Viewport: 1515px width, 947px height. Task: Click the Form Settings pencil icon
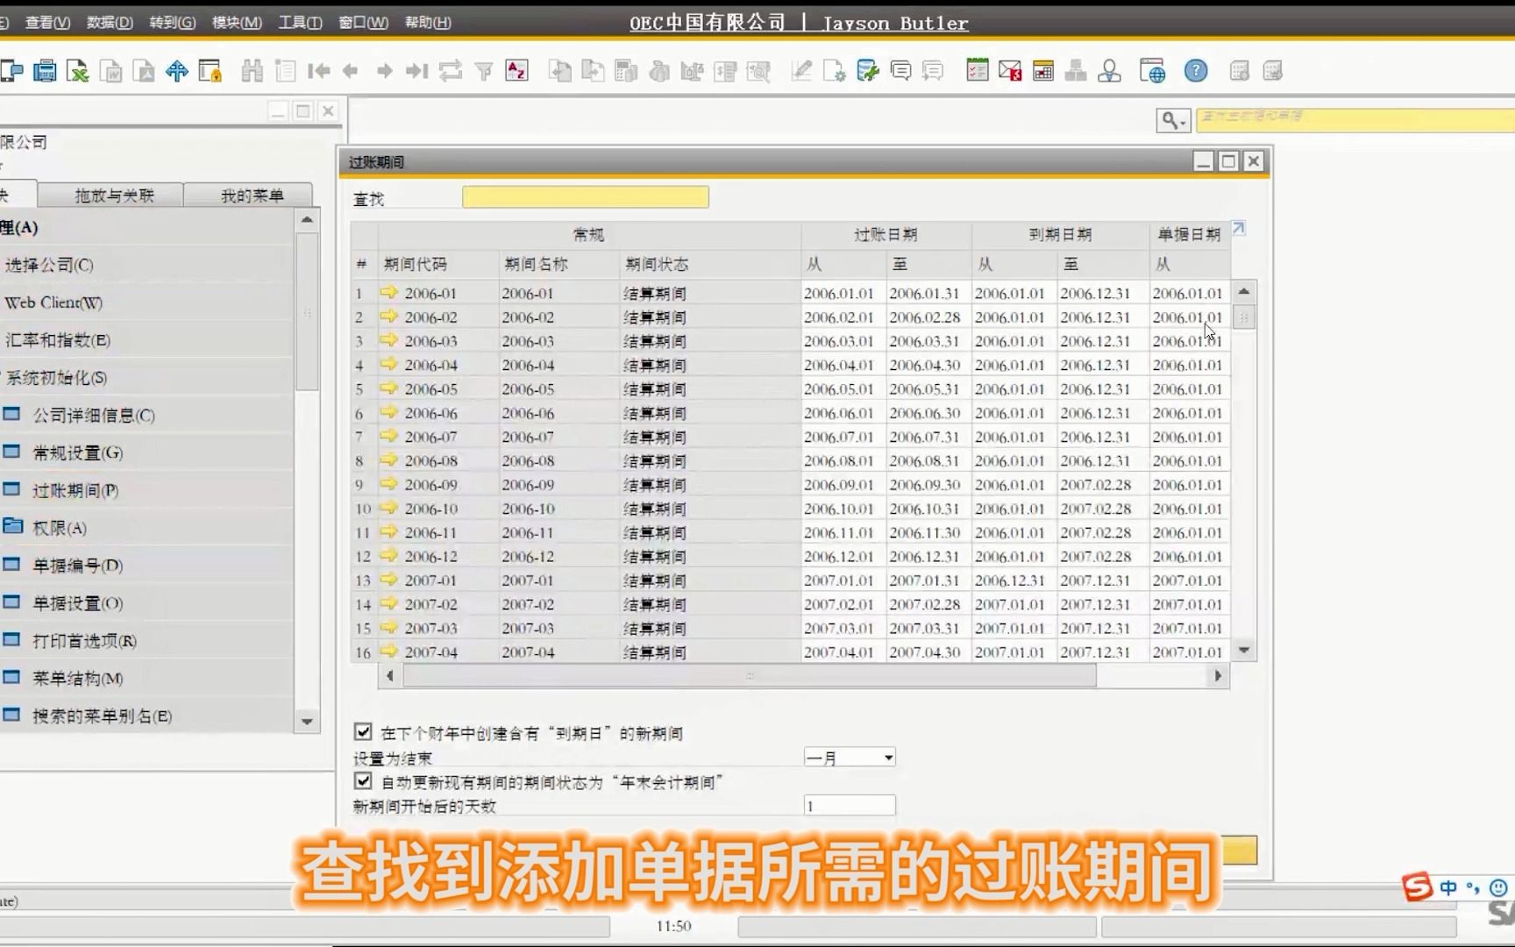tap(800, 71)
